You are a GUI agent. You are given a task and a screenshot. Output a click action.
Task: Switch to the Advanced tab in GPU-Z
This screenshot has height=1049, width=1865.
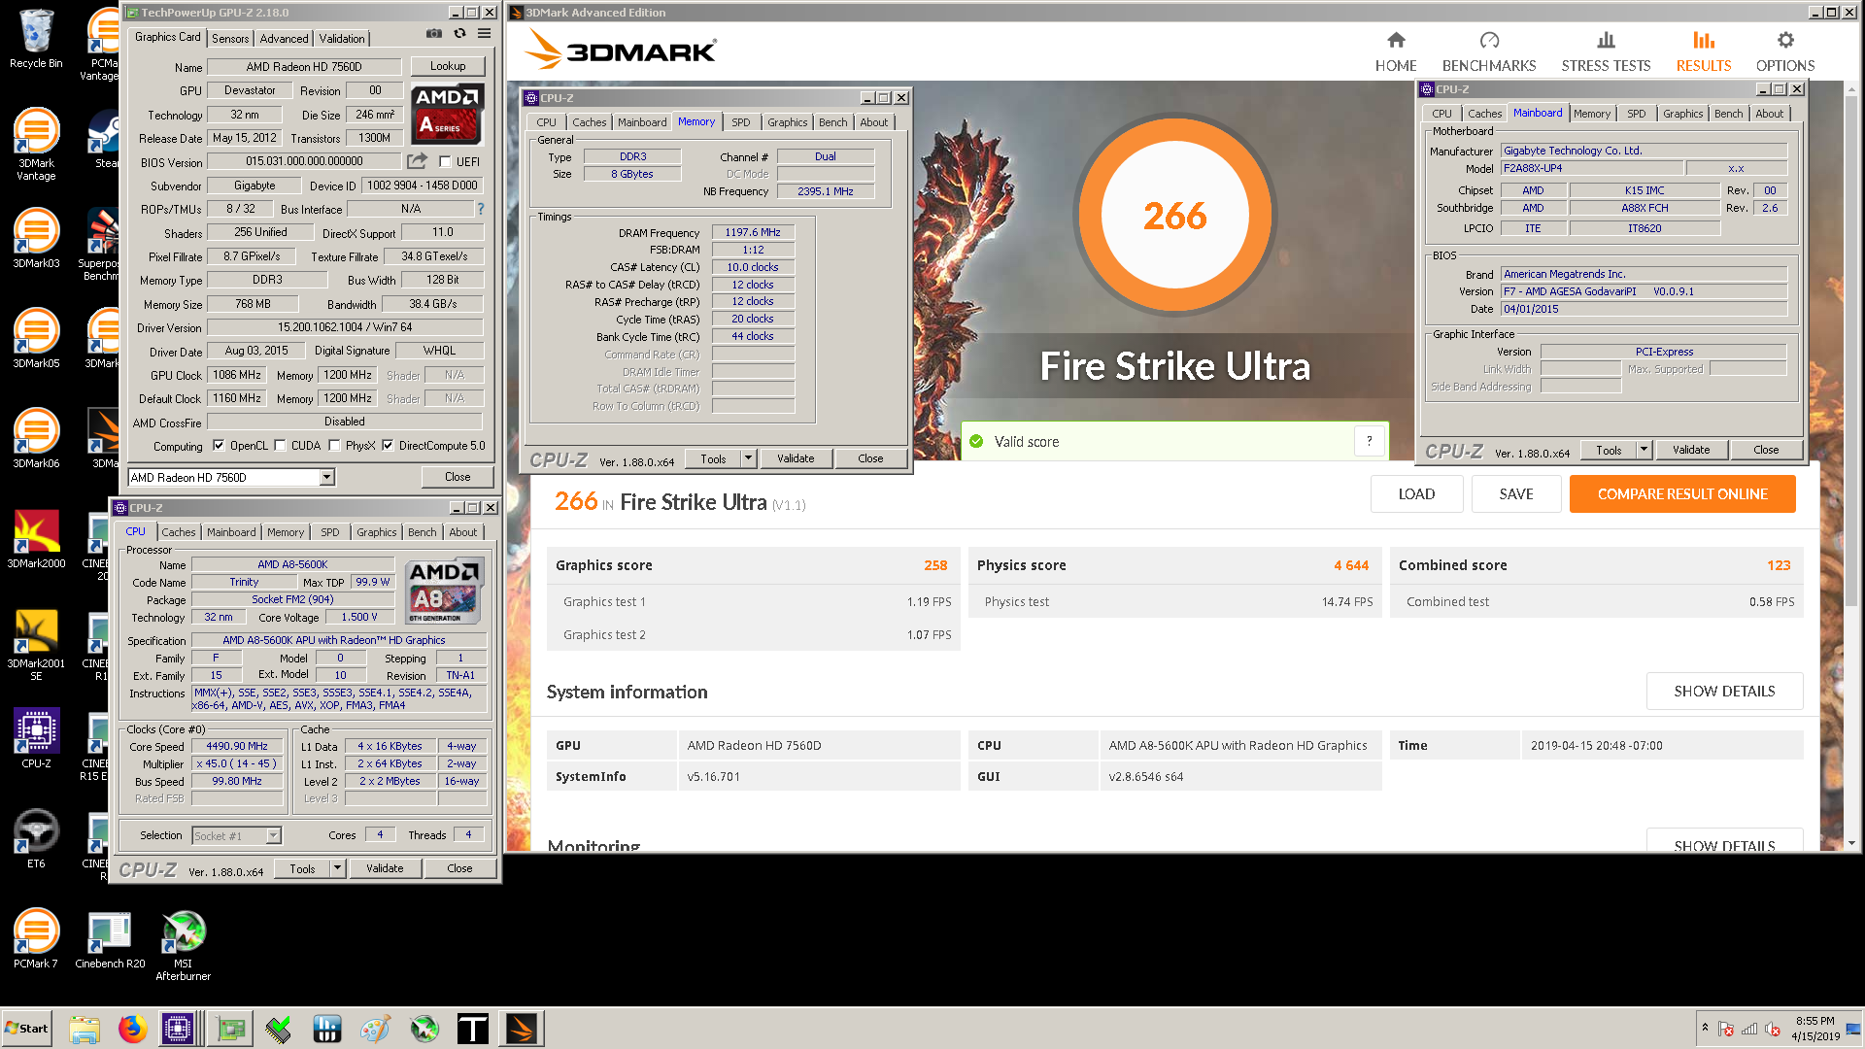pyautogui.click(x=284, y=39)
